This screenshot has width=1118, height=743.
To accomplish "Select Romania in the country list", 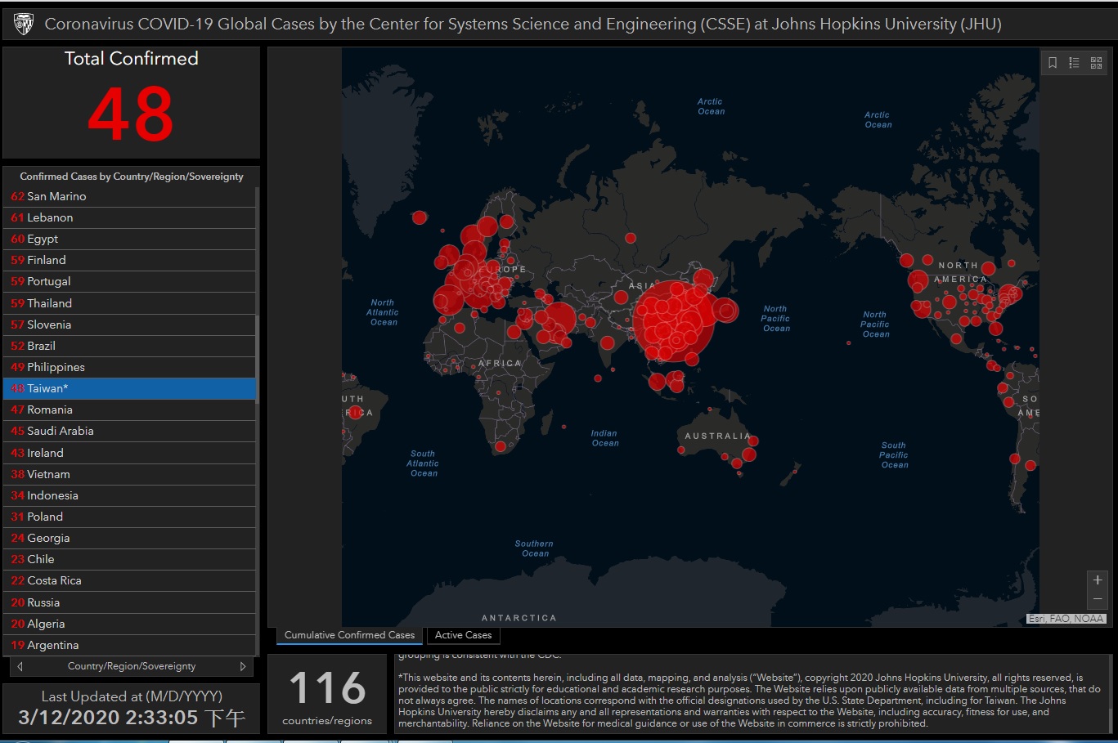I will [x=129, y=410].
